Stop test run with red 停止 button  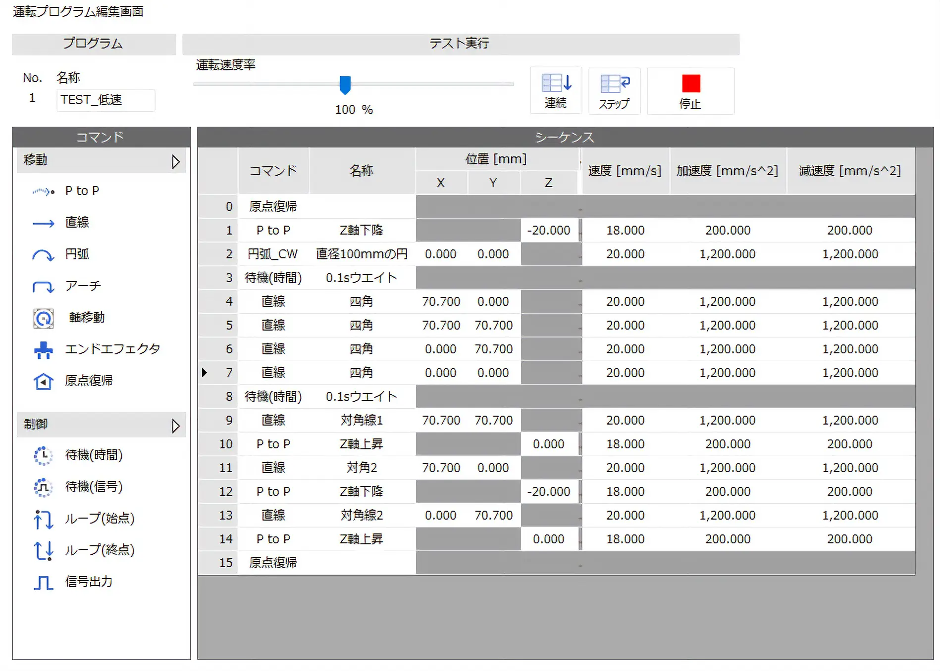click(691, 91)
